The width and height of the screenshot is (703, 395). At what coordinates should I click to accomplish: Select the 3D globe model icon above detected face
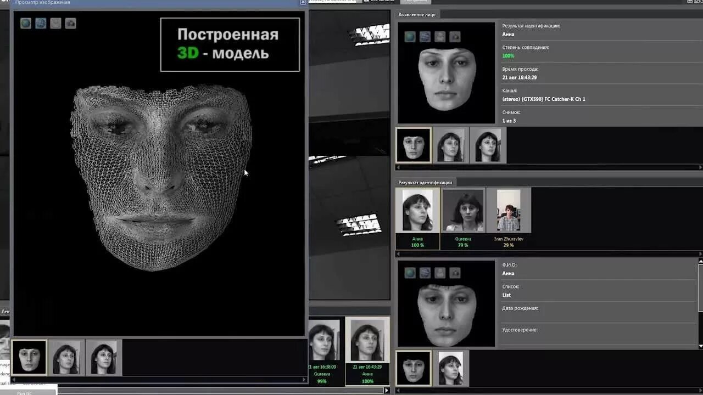pyautogui.click(x=409, y=35)
